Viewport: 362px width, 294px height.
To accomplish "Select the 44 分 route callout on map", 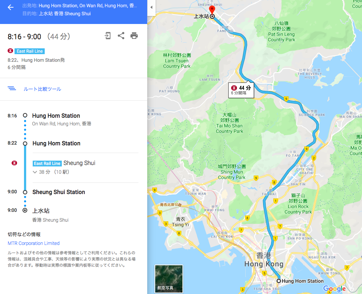I will pos(241,90).
